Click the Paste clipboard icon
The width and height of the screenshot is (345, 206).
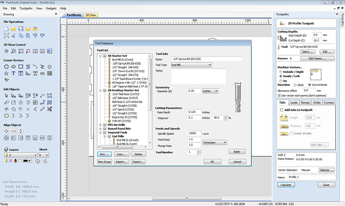[x=28, y=35]
